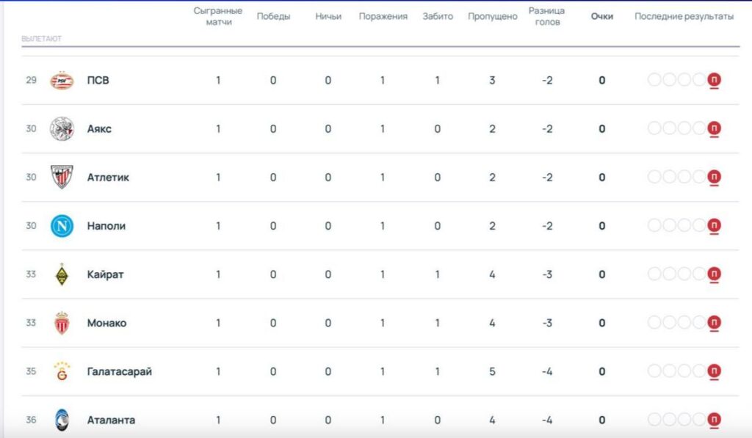
Task: Click goal difference -4 in Аталанта row
Action: tap(547, 420)
